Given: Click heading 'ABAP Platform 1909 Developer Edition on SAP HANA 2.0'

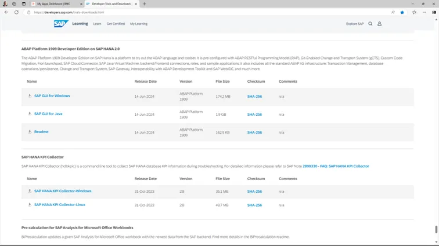Looking at the screenshot, I should 71,49.
